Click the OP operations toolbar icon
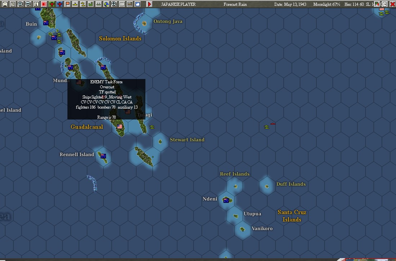The height and width of the screenshot is (261, 396). click(122, 4)
